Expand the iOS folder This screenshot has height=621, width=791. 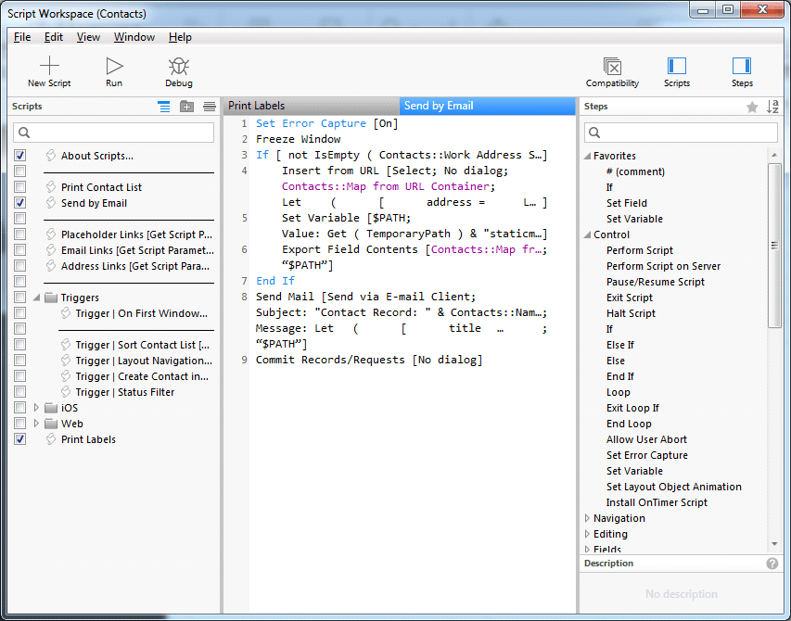pyautogui.click(x=35, y=407)
